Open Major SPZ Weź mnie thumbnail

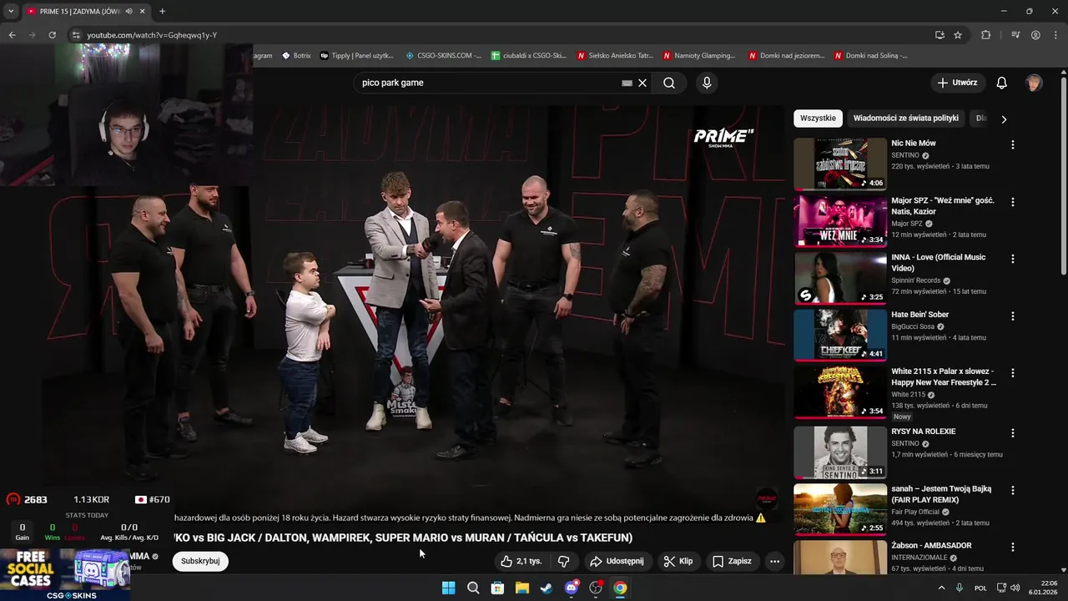840,221
